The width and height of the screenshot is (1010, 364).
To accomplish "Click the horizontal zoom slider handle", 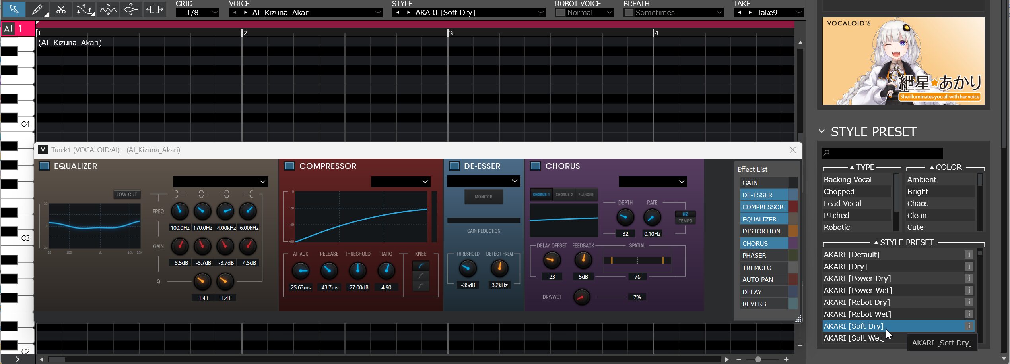I will (758, 359).
